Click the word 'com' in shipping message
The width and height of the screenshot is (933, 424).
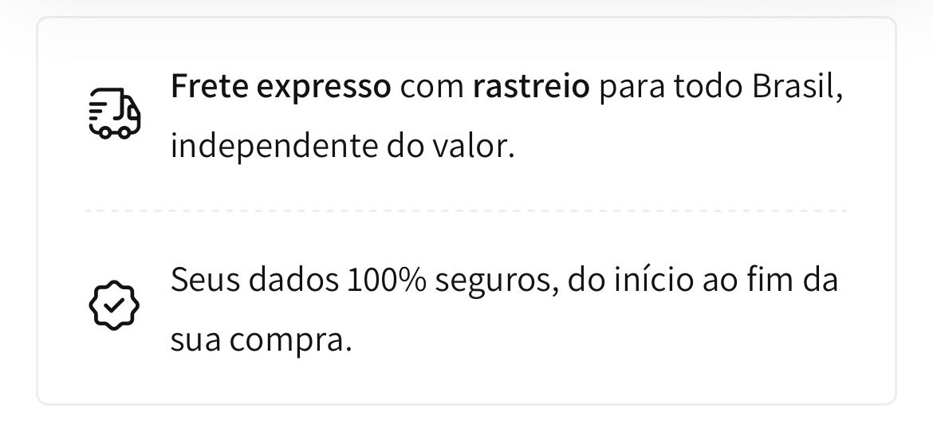[x=432, y=88]
